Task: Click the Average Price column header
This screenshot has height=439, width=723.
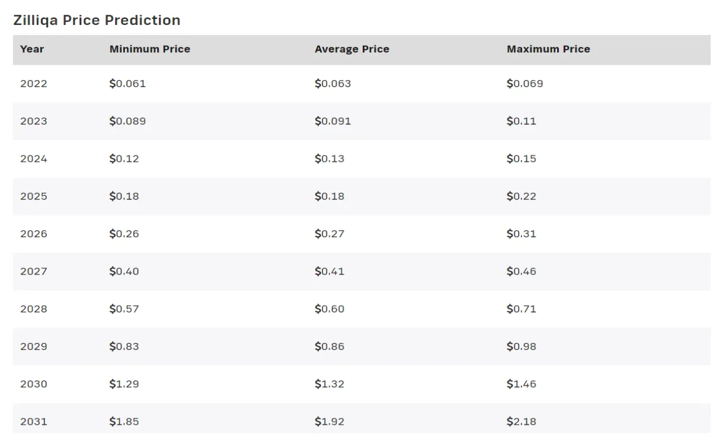Action: pyautogui.click(x=352, y=49)
